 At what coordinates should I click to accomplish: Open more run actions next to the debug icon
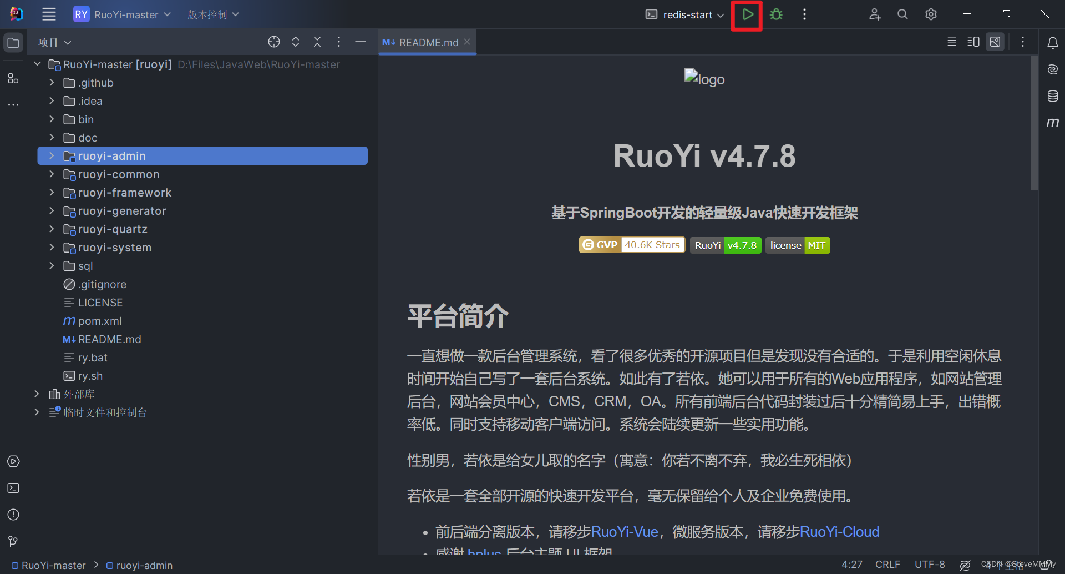804,14
